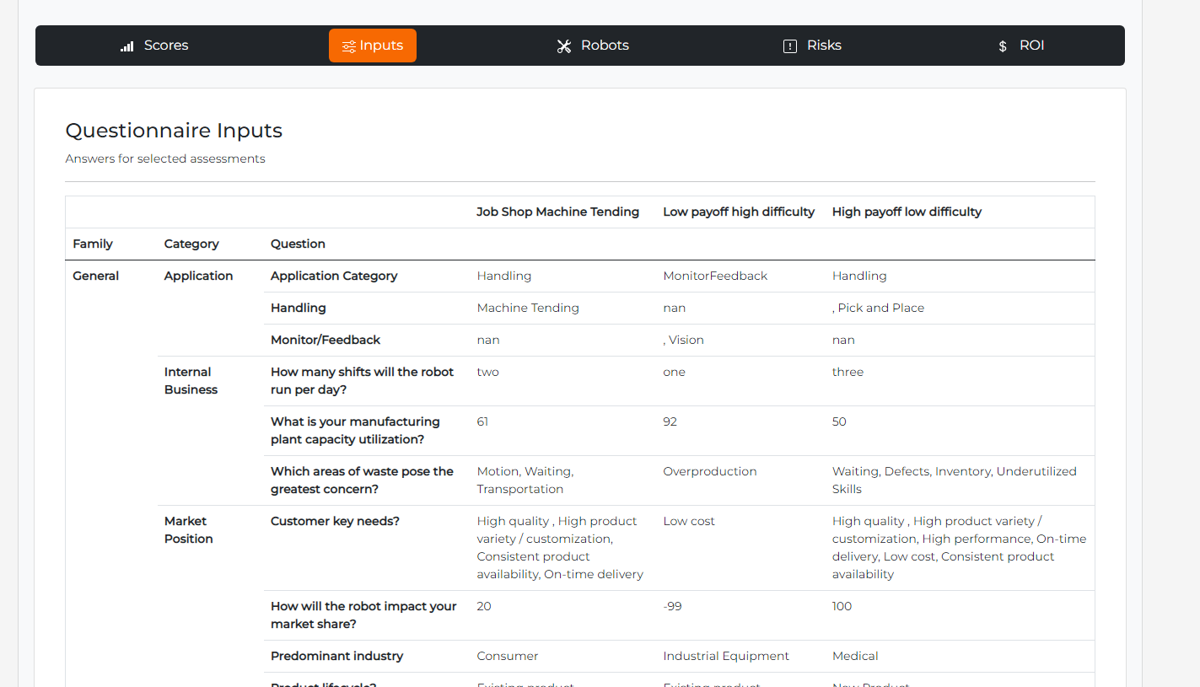Click the Category column header
The height and width of the screenshot is (687, 1200).
(x=191, y=244)
